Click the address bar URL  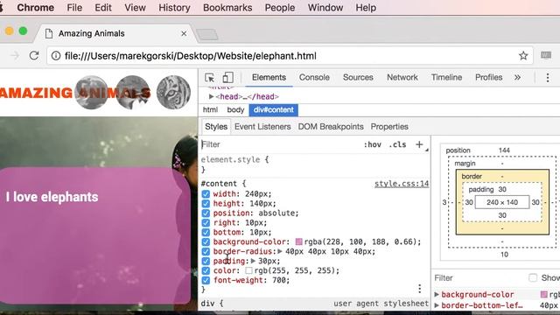click(191, 56)
